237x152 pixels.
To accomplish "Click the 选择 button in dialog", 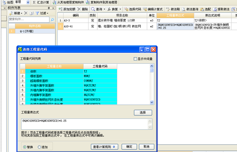I will click(143, 113).
